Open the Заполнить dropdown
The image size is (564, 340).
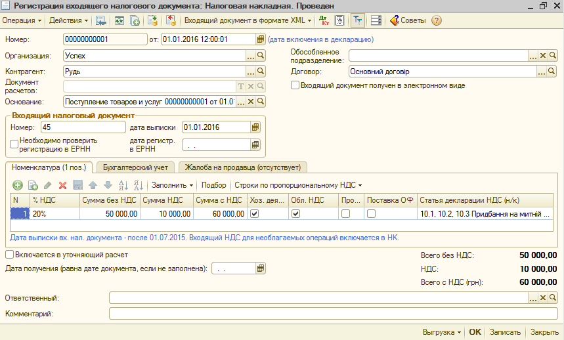[173, 185]
